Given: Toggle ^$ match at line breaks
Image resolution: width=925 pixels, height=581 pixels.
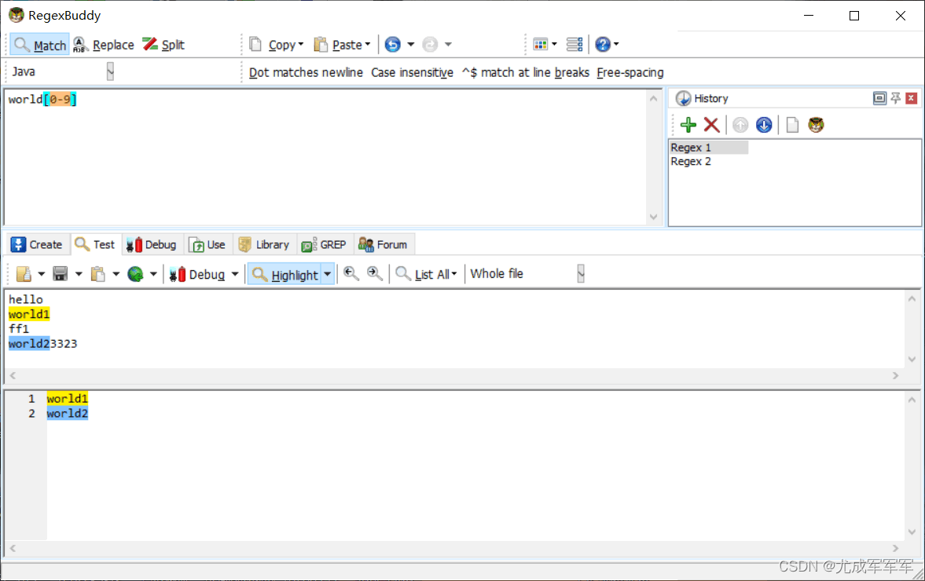Looking at the screenshot, I should pos(525,72).
